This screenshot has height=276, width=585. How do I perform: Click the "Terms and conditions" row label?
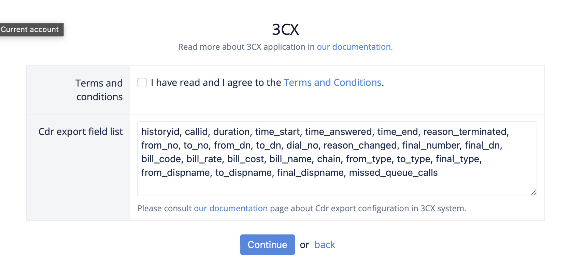tap(99, 90)
